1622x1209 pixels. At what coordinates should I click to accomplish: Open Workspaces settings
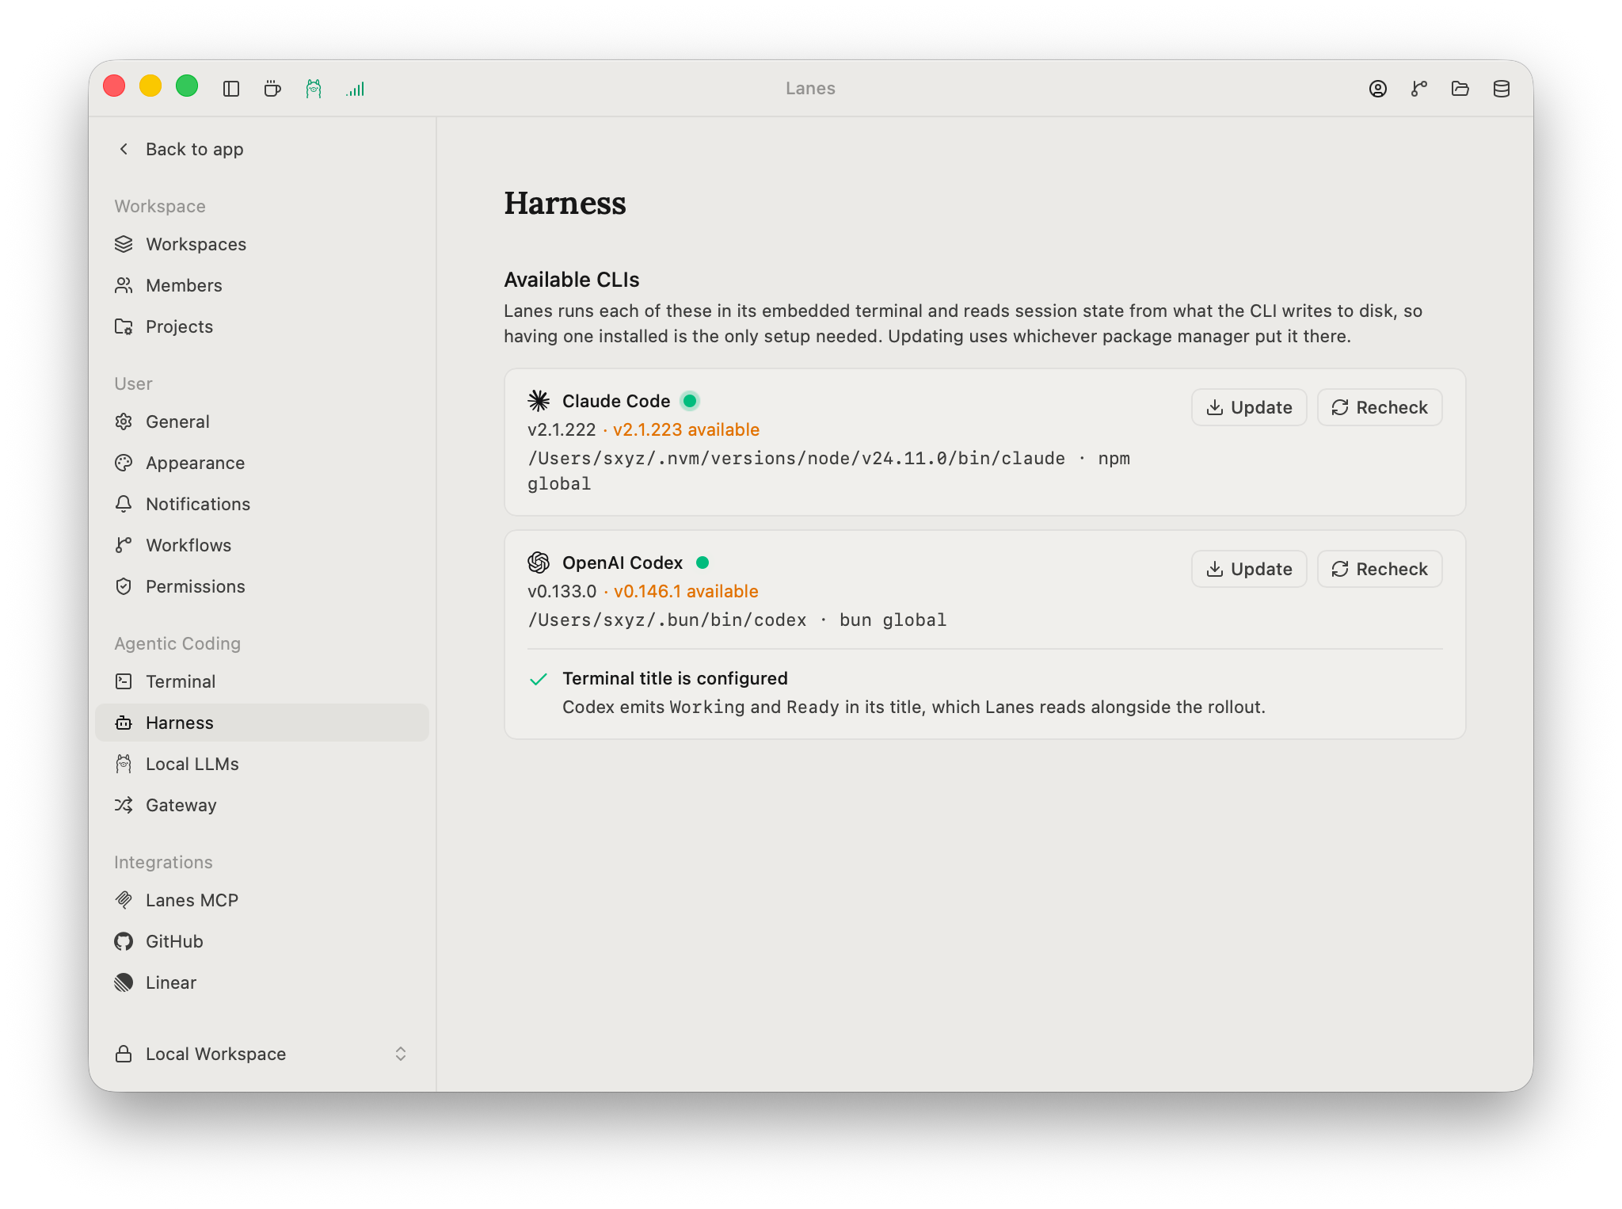click(x=262, y=244)
